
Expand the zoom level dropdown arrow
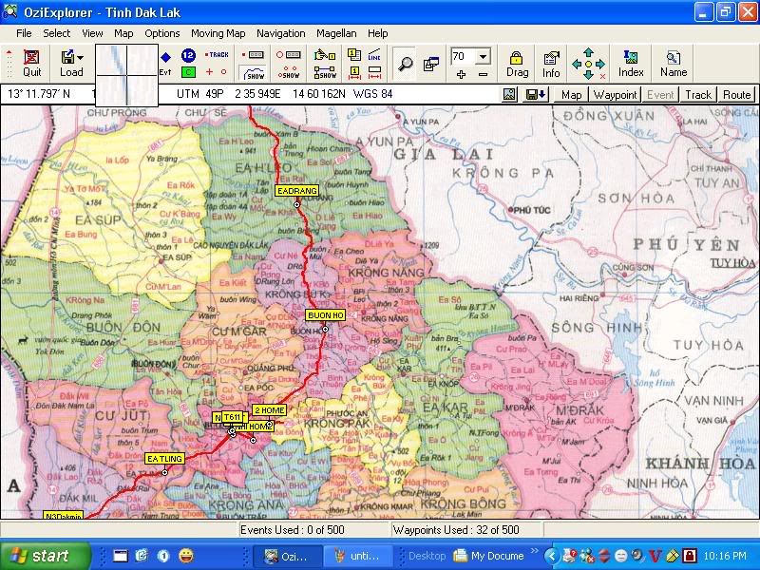point(483,56)
